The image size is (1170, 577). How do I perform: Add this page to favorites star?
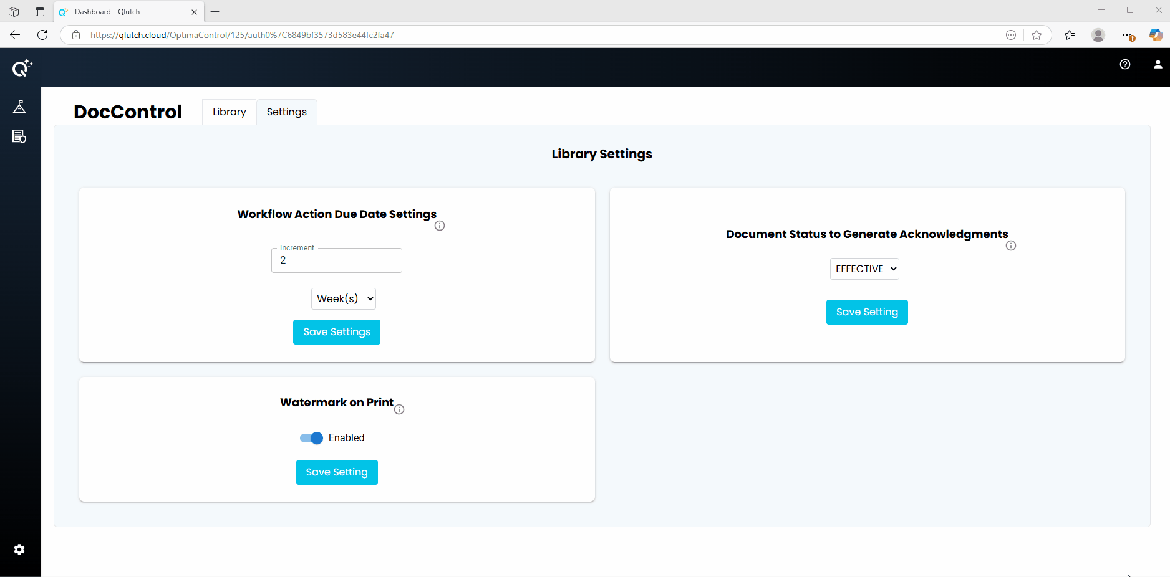coord(1037,35)
